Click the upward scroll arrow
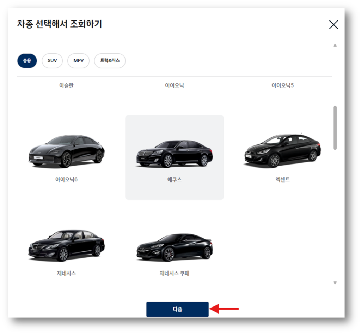361x334 pixels. click(x=334, y=45)
